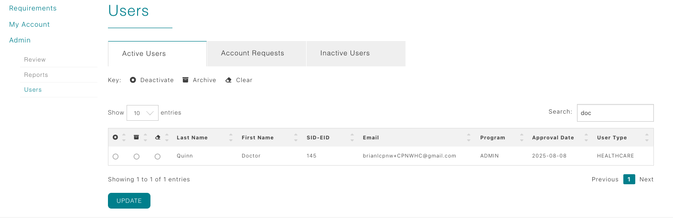
Task: Select Archive radio for Quinn
Action: pyautogui.click(x=137, y=157)
